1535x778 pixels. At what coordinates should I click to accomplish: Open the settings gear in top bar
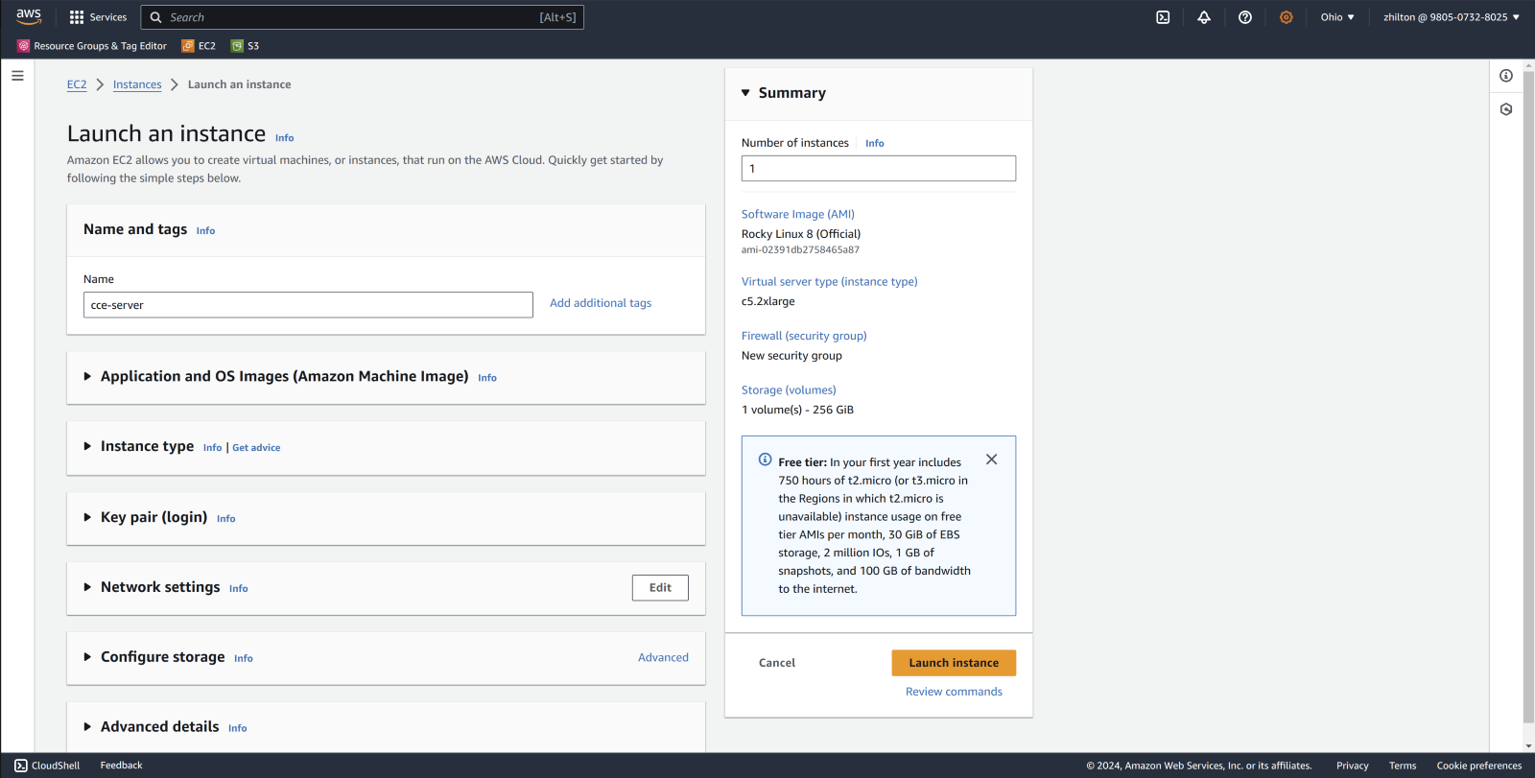(x=1287, y=17)
